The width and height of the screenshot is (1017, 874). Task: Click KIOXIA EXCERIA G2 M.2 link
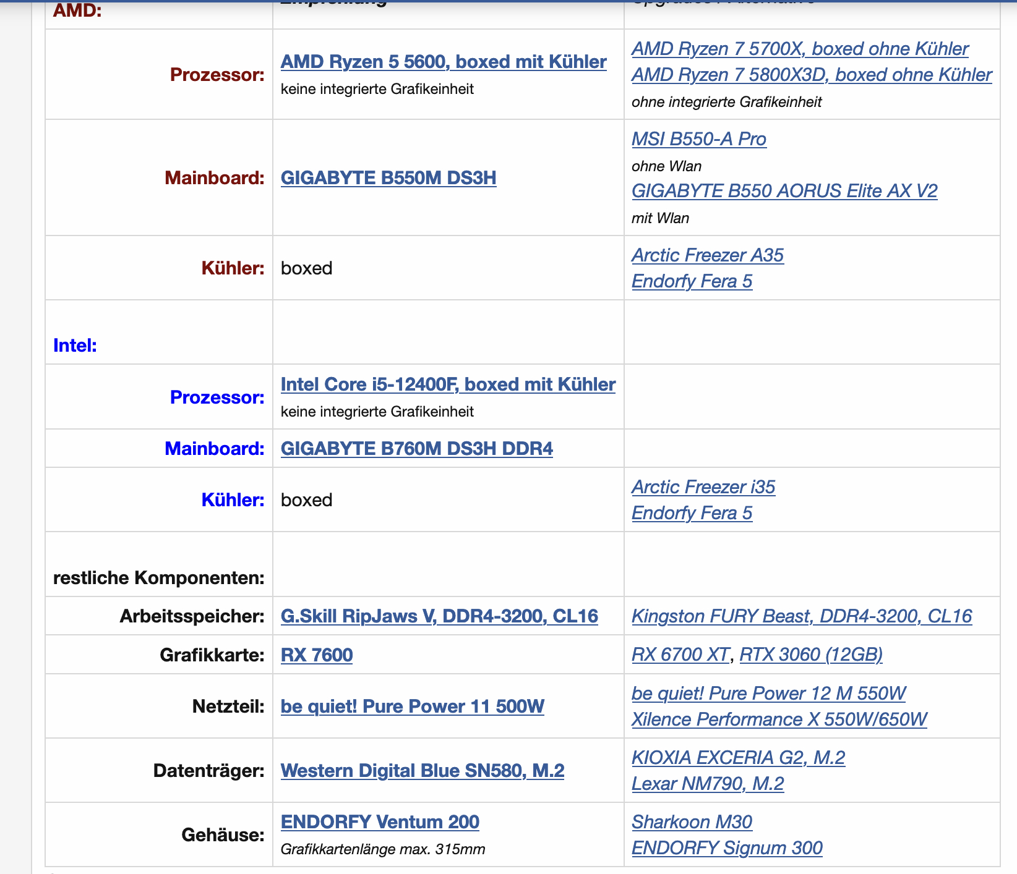pyautogui.click(x=738, y=758)
